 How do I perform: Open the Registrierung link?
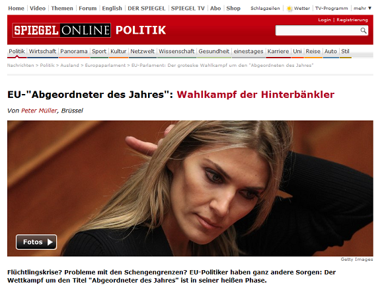pyautogui.click(x=352, y=20)
